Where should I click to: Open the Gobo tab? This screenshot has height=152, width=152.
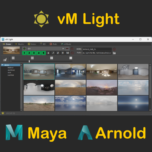(32, 44)
